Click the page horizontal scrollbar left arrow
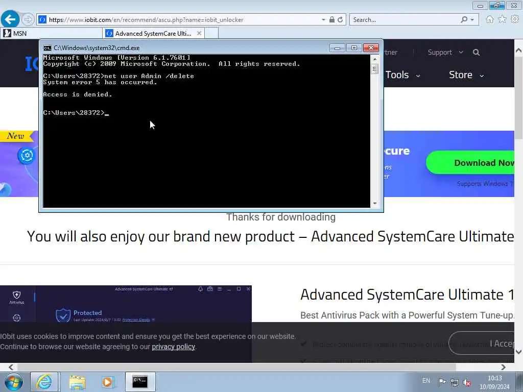The width and height of the screenshot is (523, 392). [x=11, y=367]
